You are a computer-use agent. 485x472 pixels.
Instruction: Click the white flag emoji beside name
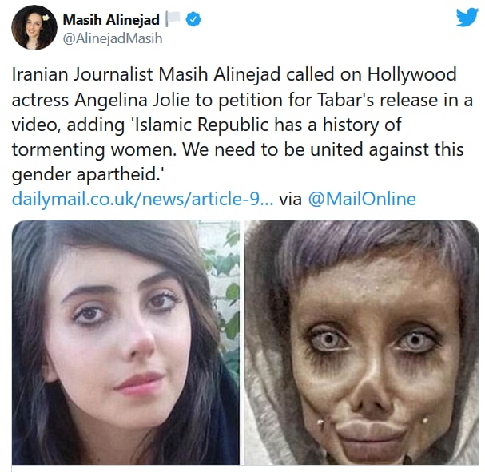point(173,18)
